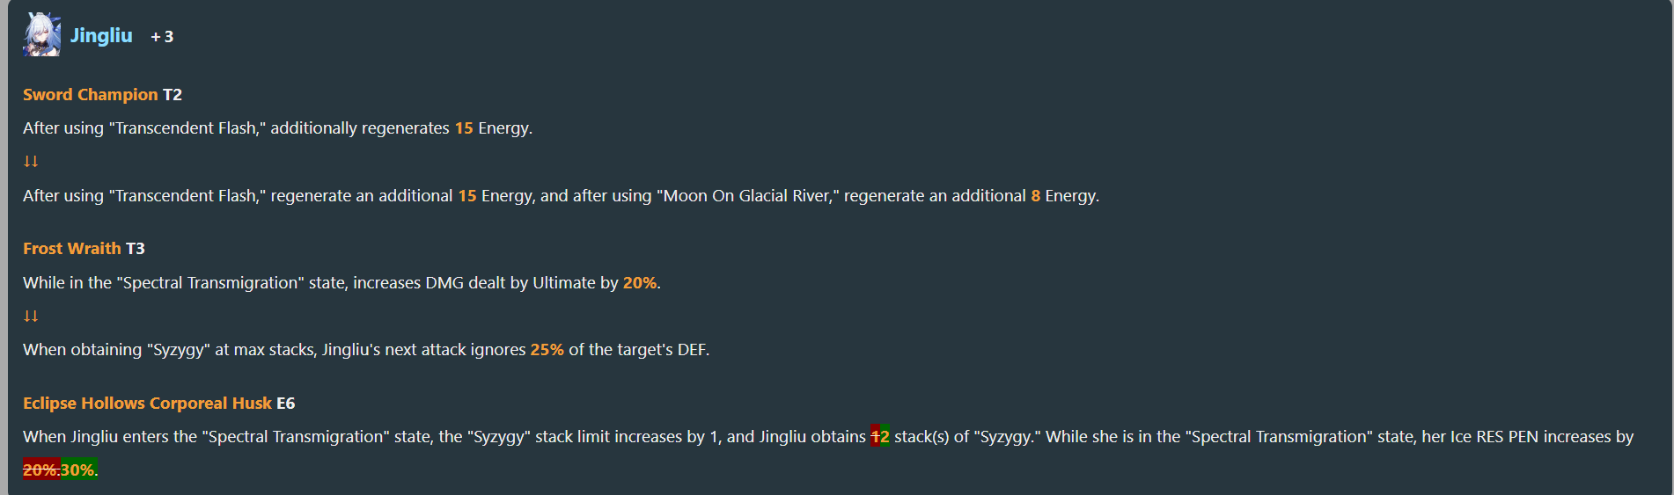
Task: Open the Jingliu character name link
Action: coord(101,35)
